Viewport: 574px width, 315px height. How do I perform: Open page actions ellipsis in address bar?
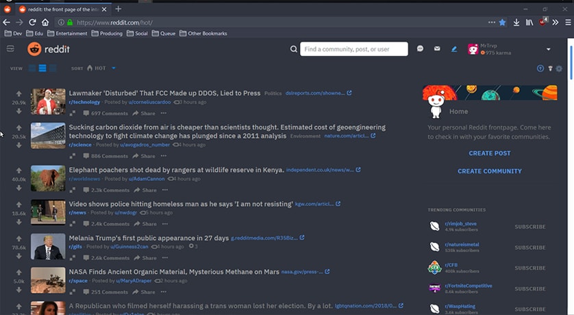pos(492,23)
